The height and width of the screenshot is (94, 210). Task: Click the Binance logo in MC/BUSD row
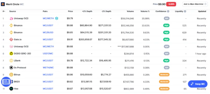point(11,32)
